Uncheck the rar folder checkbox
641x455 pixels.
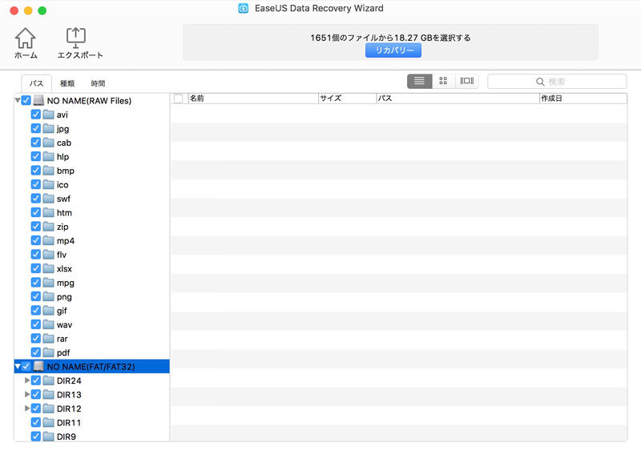click(x=35, y=338)
